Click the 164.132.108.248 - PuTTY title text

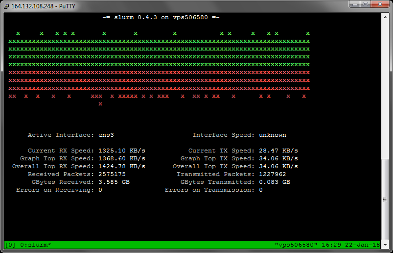[x=43, y=6]
